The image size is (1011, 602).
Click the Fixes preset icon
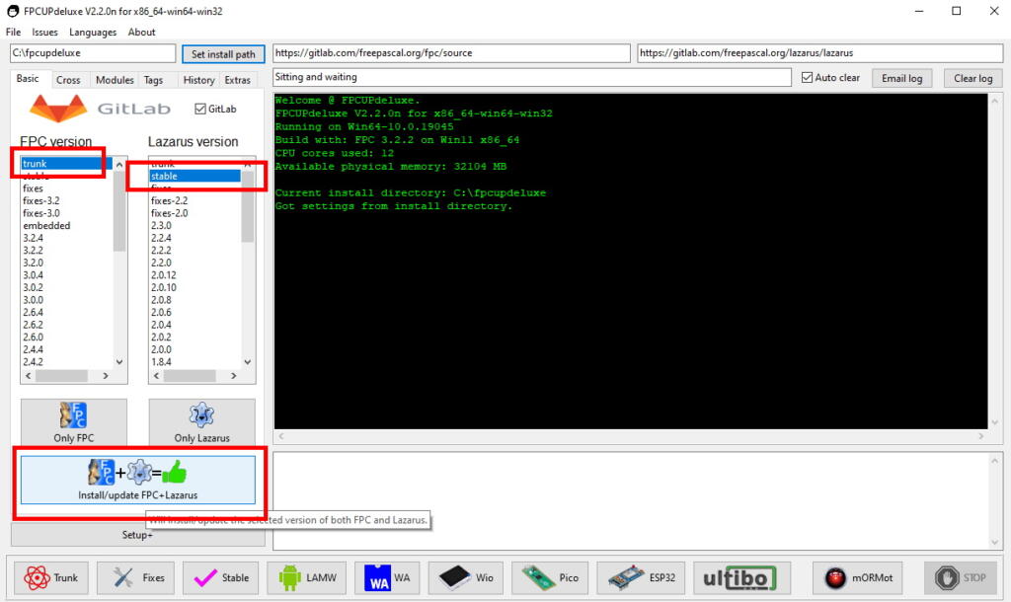(134, 577)
